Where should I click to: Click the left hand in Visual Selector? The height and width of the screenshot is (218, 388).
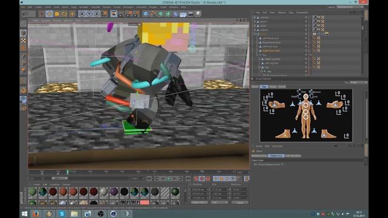(x=334, y=104)
